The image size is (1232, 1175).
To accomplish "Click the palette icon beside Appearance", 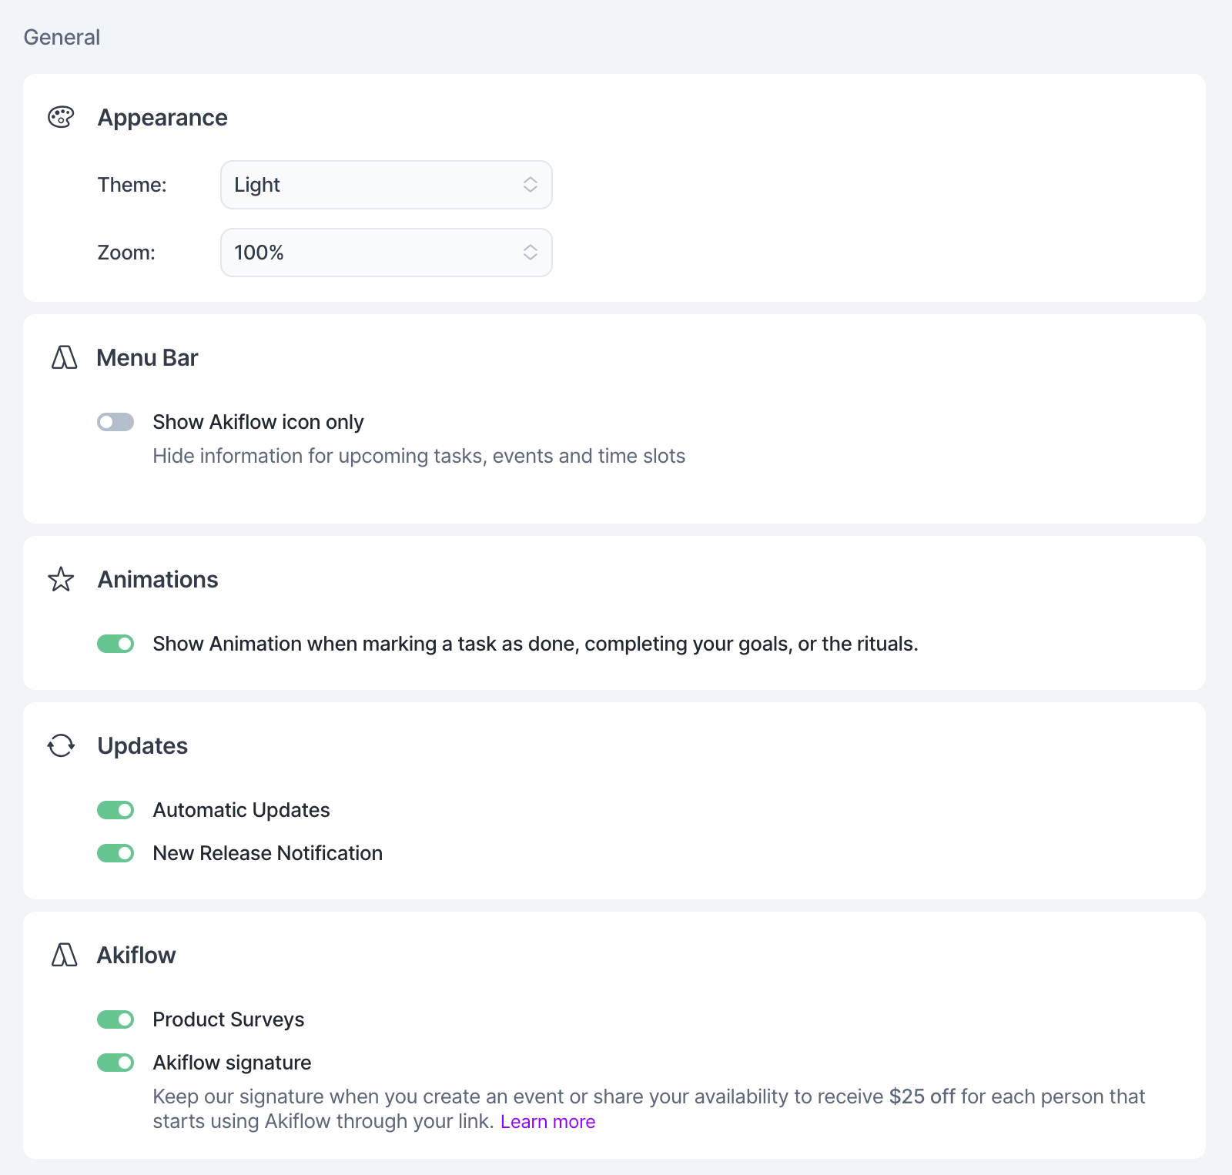I will point(61,117).
